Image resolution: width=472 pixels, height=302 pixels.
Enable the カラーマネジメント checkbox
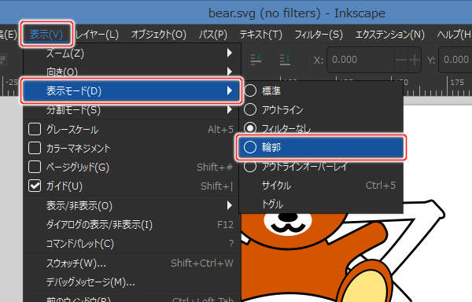click(x=35, y=148)
